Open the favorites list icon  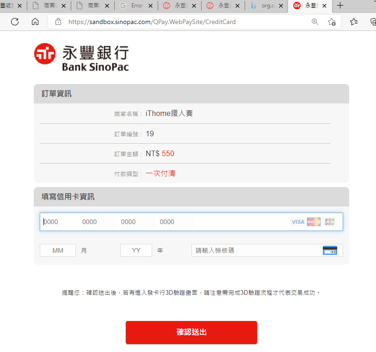[x=354, y=22]
